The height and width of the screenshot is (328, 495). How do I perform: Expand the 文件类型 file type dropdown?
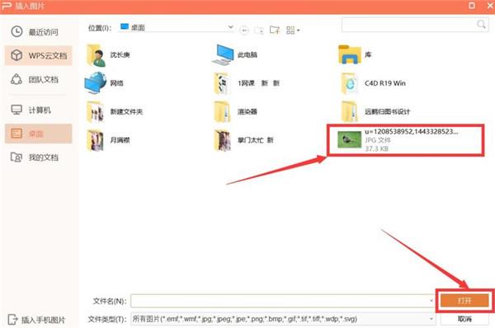(x=431, y=319)
